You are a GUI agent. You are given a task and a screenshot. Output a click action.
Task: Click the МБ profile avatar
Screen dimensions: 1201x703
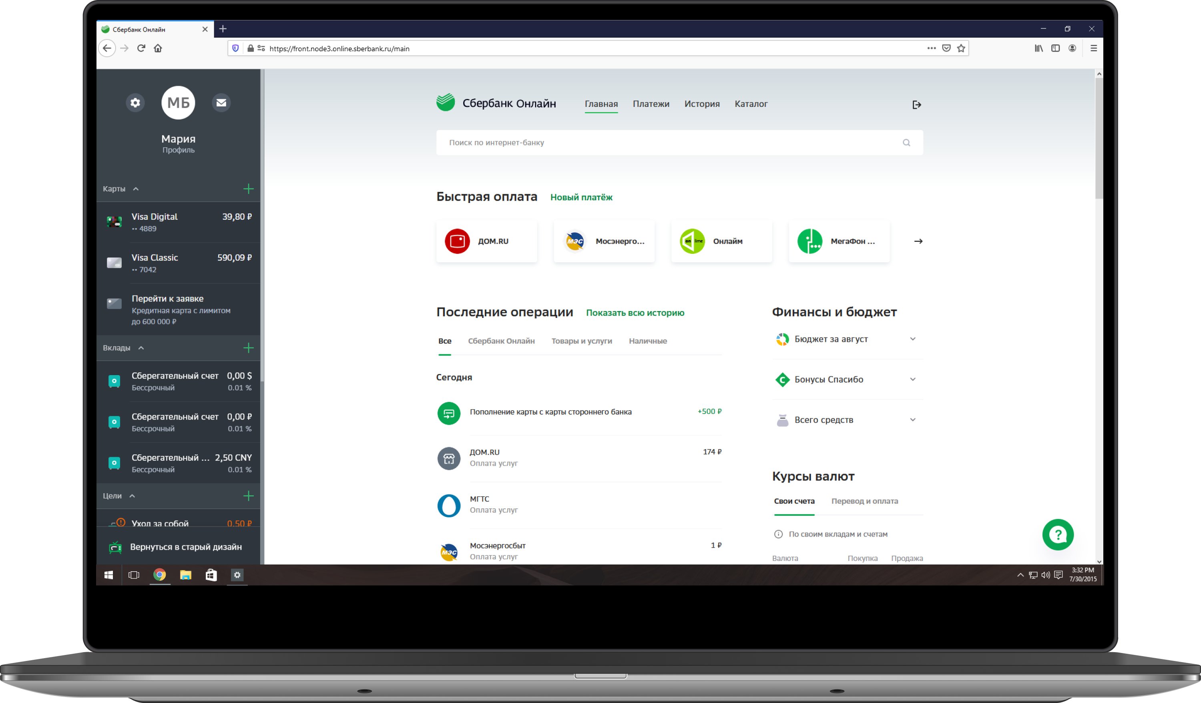click(x=178, y=102)
